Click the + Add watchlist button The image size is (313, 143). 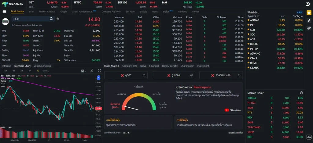[x=299, y=12]
